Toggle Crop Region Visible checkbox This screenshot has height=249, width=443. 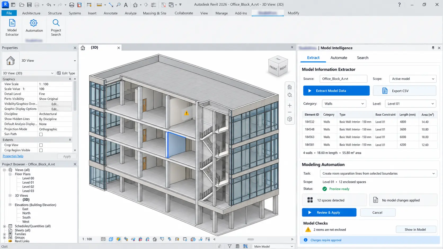[41, 150]
